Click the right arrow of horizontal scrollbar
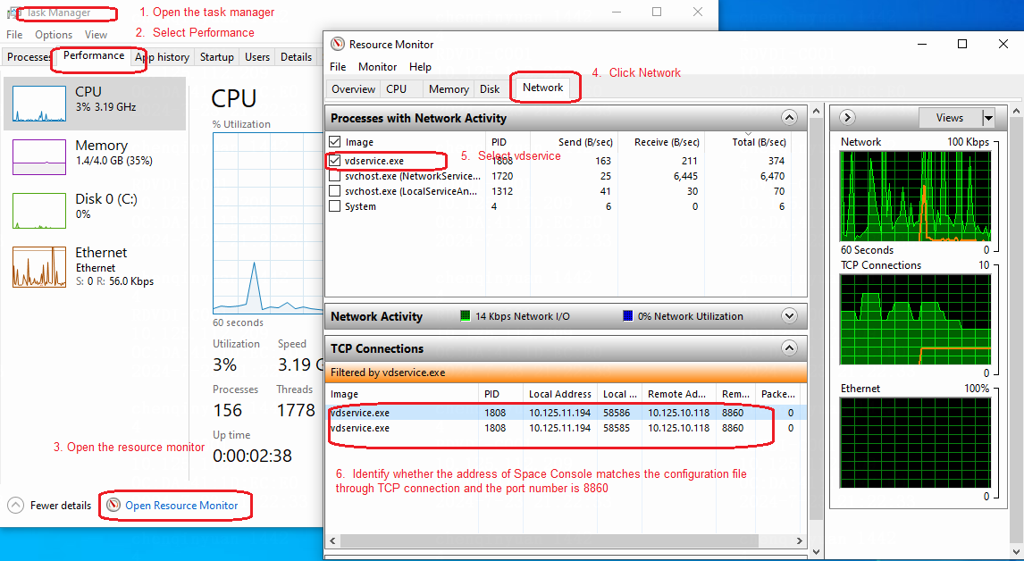The image size is (1024, 561). [x=800, y=541]
